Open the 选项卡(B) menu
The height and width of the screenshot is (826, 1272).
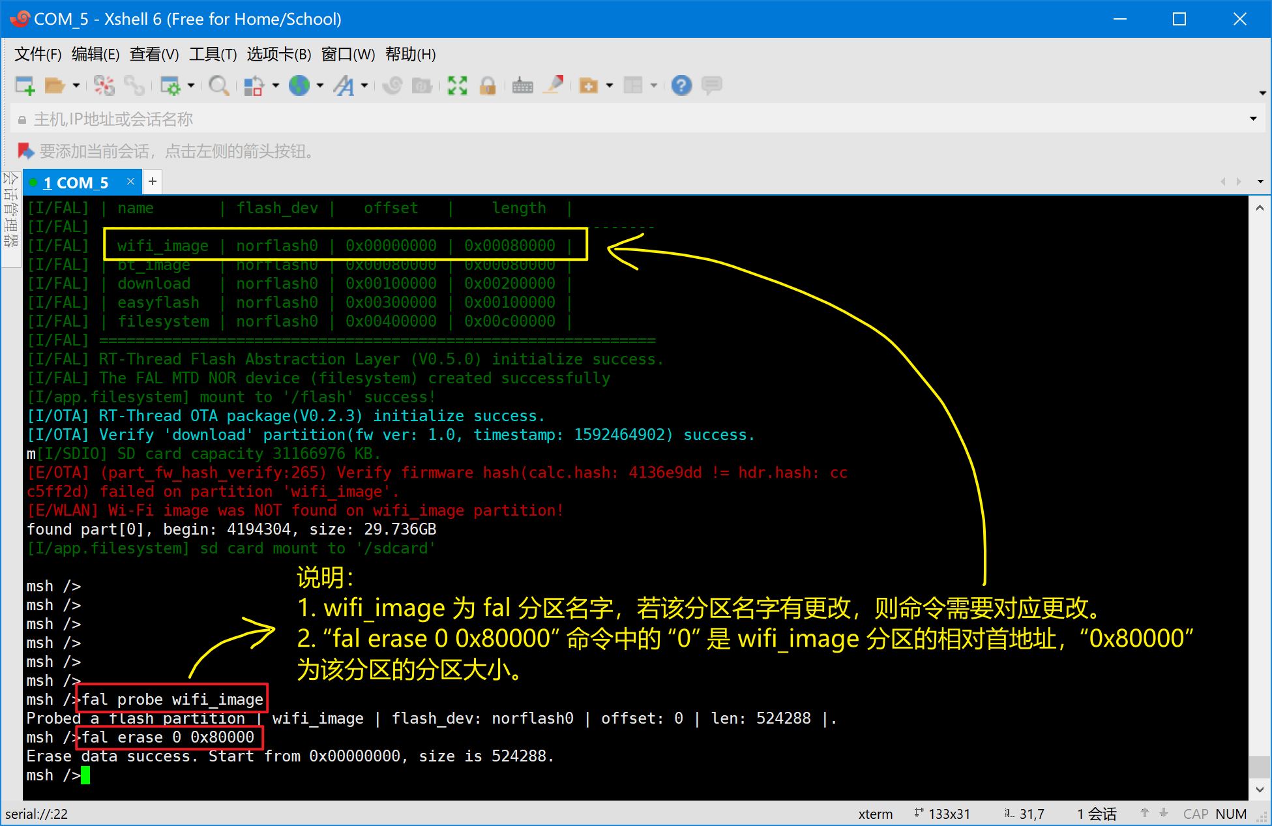279,54
